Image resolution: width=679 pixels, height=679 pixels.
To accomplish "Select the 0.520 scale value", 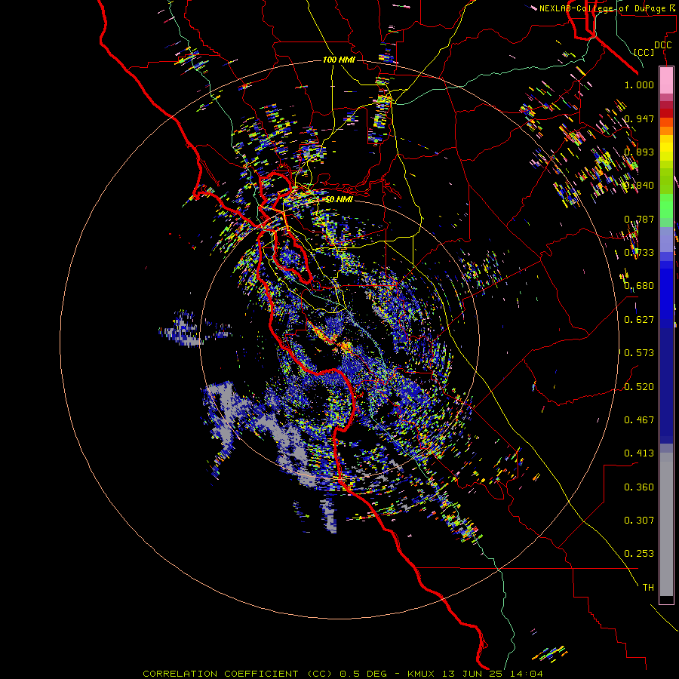I will tap(639, 387).
